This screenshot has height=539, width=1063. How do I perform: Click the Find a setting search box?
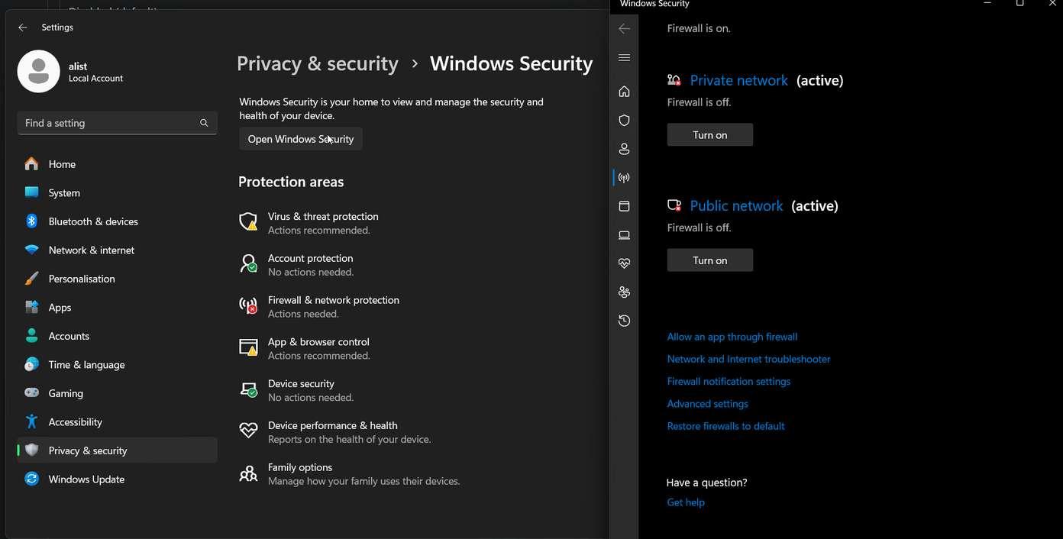(x=108, y=123)
